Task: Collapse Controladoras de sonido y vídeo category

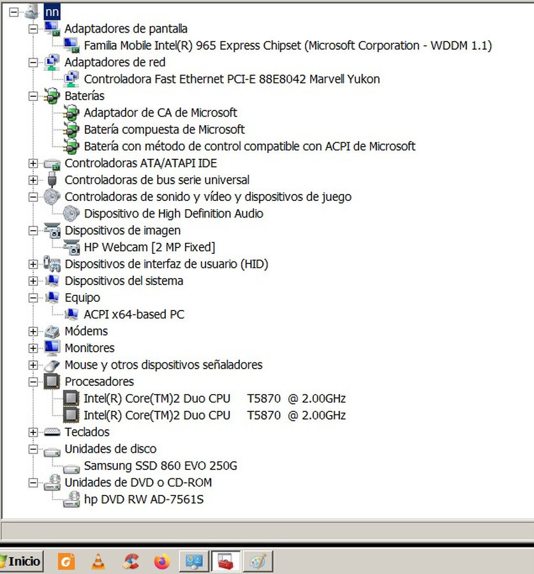Action: coord(33,197)
